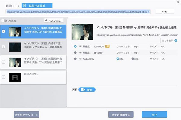The width and height of the screenshot is (181, 120).
Task: Click the video title インビジブル 第1話 heading
Action: point(137,28)
